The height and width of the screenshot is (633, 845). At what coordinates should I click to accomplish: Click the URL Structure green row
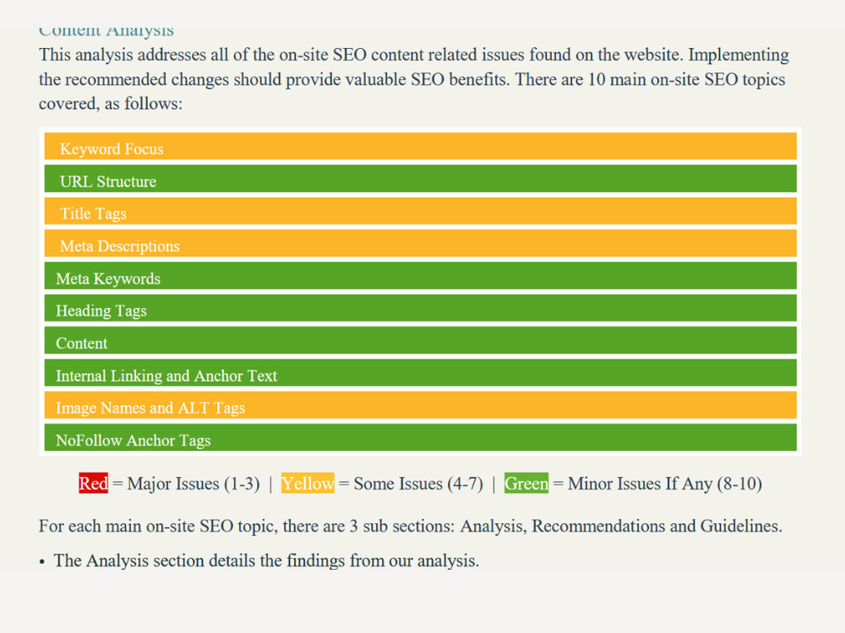(420, 179)
